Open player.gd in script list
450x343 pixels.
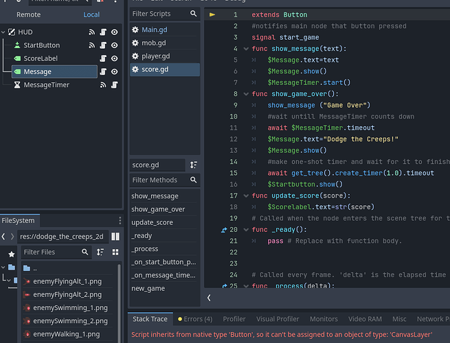click(x=165, y=56)
